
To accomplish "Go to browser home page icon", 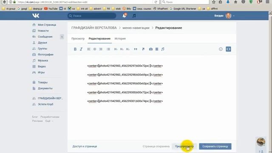I will click(235, 2).
